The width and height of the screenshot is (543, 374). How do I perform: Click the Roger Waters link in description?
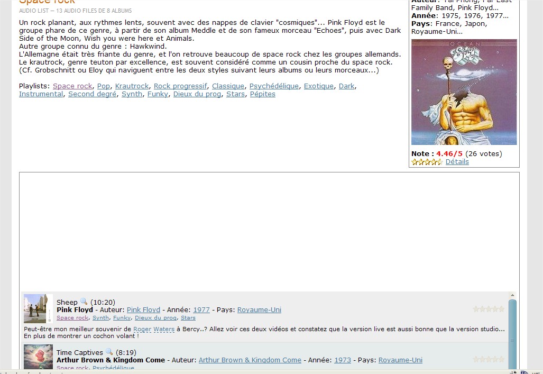(154, 329)
